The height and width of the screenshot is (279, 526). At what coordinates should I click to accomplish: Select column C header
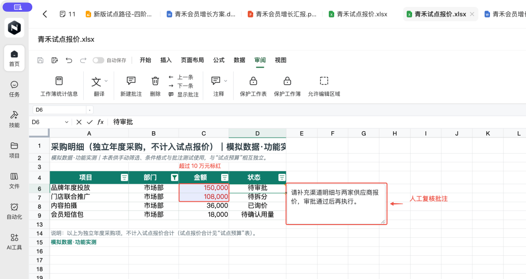click(x=204, y=133)
